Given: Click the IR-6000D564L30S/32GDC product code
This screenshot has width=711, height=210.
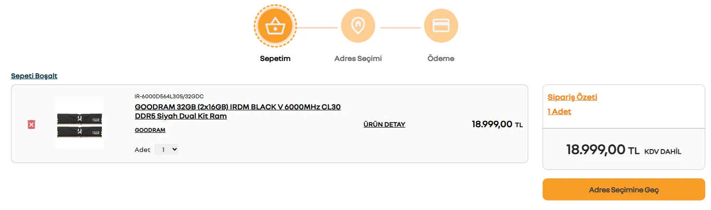Looking at the screenshot, I should tap(169, 96).
